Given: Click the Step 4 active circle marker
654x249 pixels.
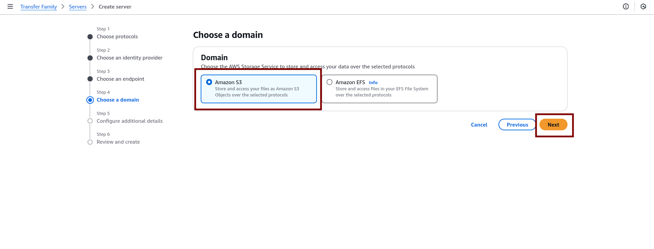Looking at the screenshot, I should click(90, 100).
